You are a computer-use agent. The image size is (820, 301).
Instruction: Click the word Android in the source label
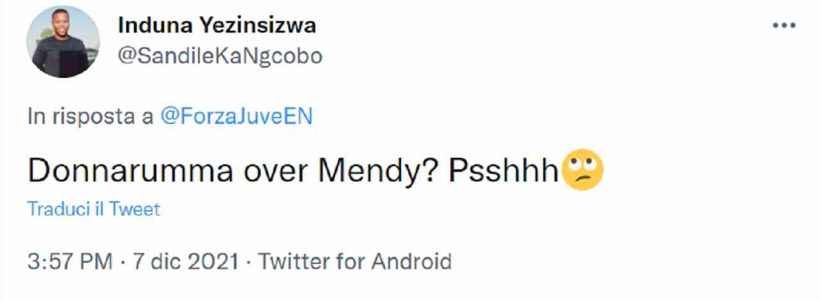click(x=411, y=261)
